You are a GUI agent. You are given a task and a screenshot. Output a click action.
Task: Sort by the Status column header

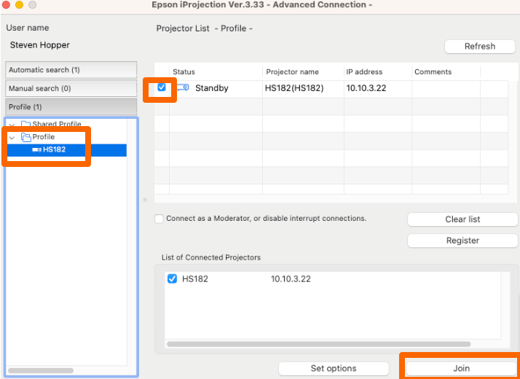click(x=216, y=72)
